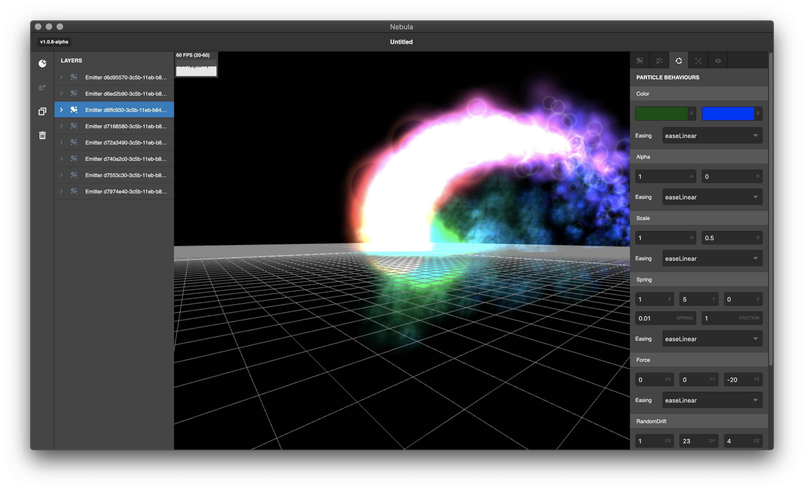Select the circular behaviours tab
804x490 pixels.
point(678,61)
